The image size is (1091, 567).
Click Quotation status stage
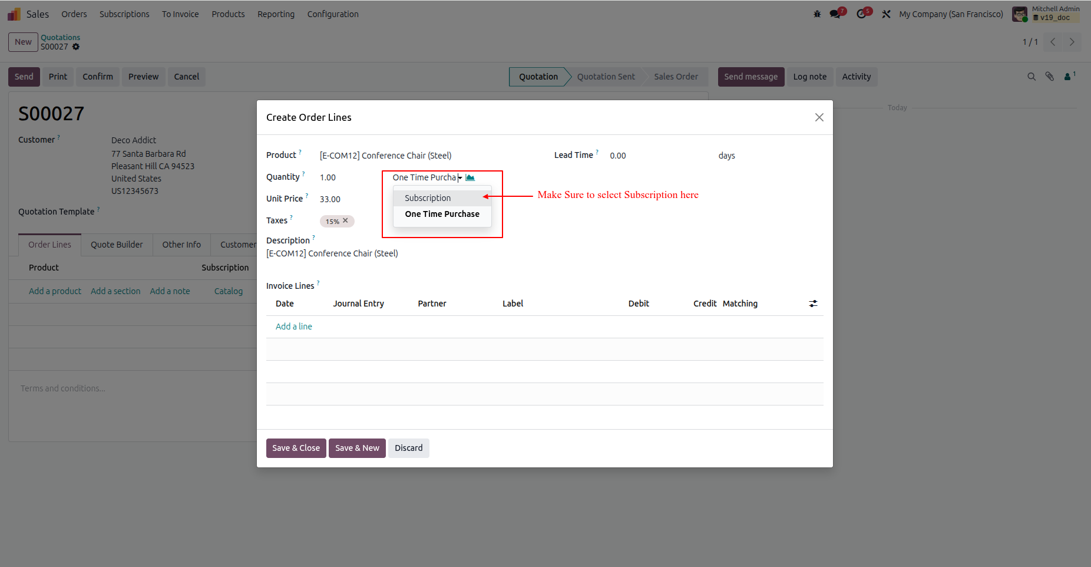pos(538,77)
